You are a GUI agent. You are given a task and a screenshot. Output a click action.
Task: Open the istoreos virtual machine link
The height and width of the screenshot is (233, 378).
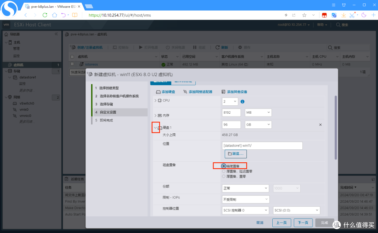pos(91,64)
